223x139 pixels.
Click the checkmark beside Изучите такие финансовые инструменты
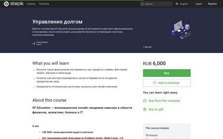tap(34, 70)
